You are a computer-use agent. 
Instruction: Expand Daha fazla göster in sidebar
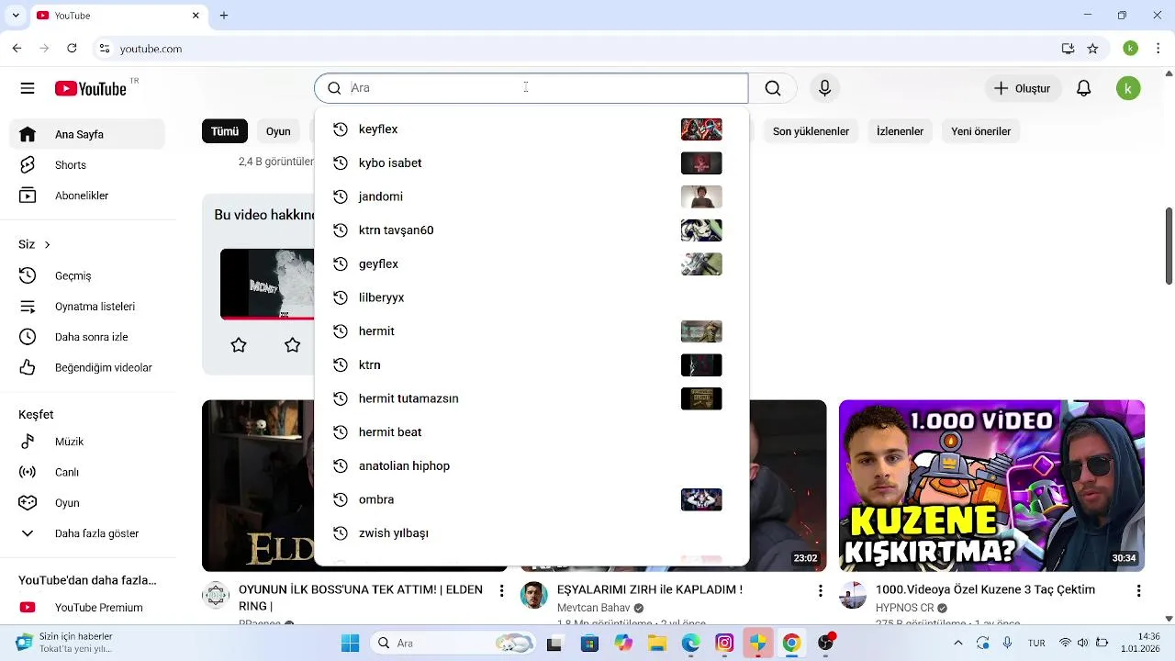88,533
